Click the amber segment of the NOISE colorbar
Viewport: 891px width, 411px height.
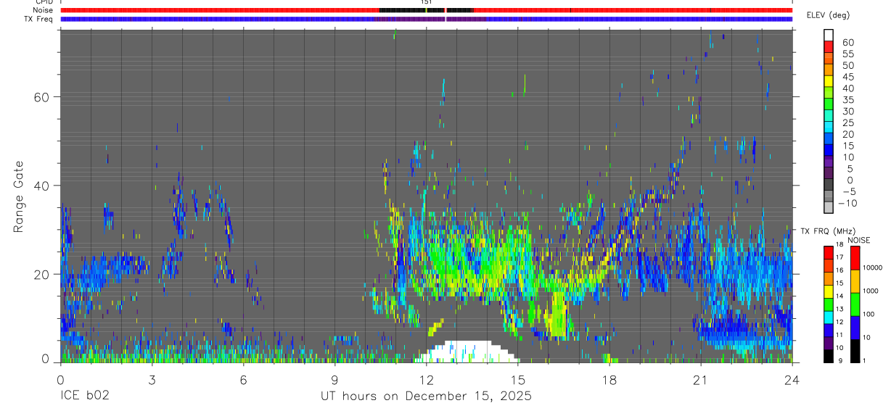coord(855,281)
